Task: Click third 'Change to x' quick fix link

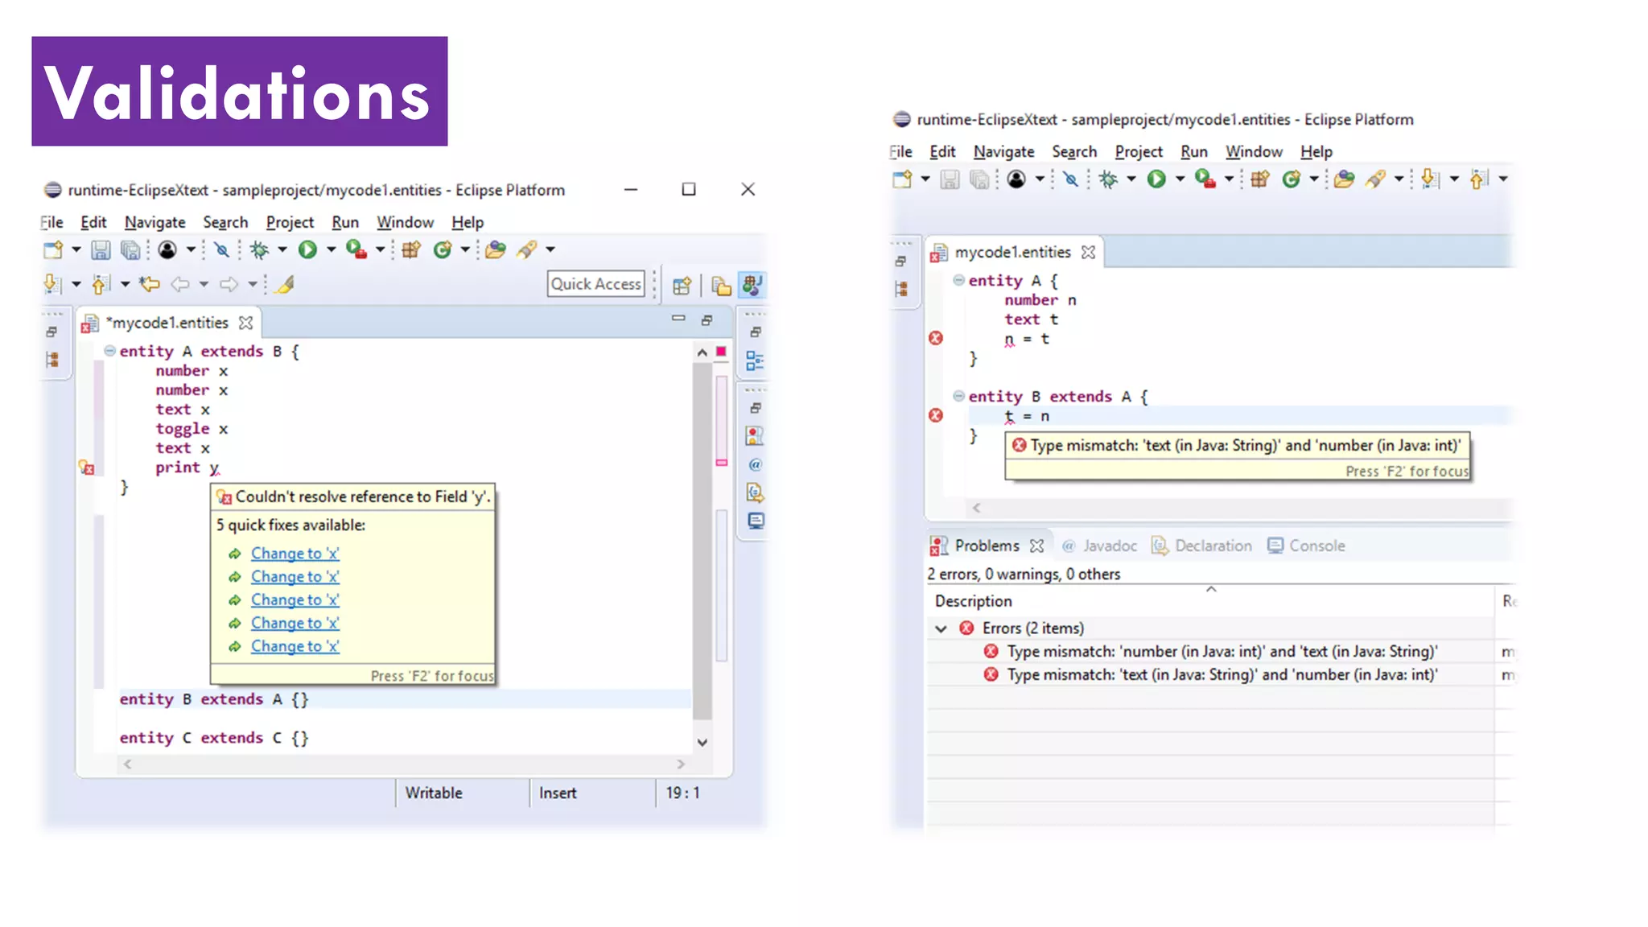Action: coord(295,600)
